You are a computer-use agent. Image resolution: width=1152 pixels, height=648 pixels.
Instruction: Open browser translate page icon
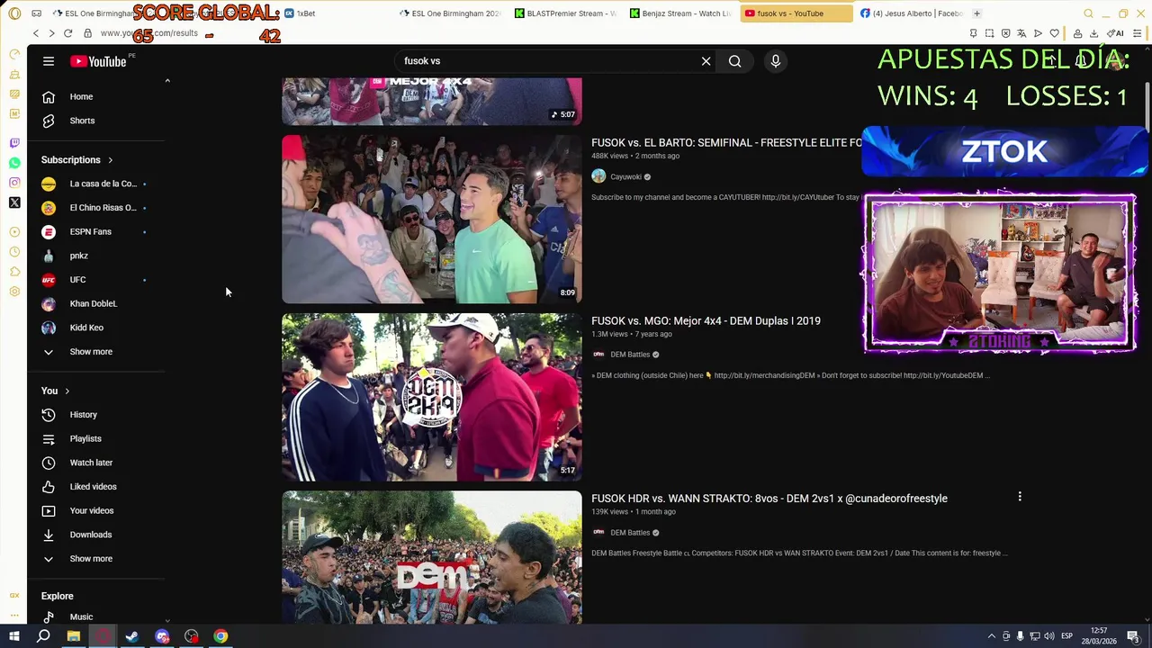(1021, 33)
